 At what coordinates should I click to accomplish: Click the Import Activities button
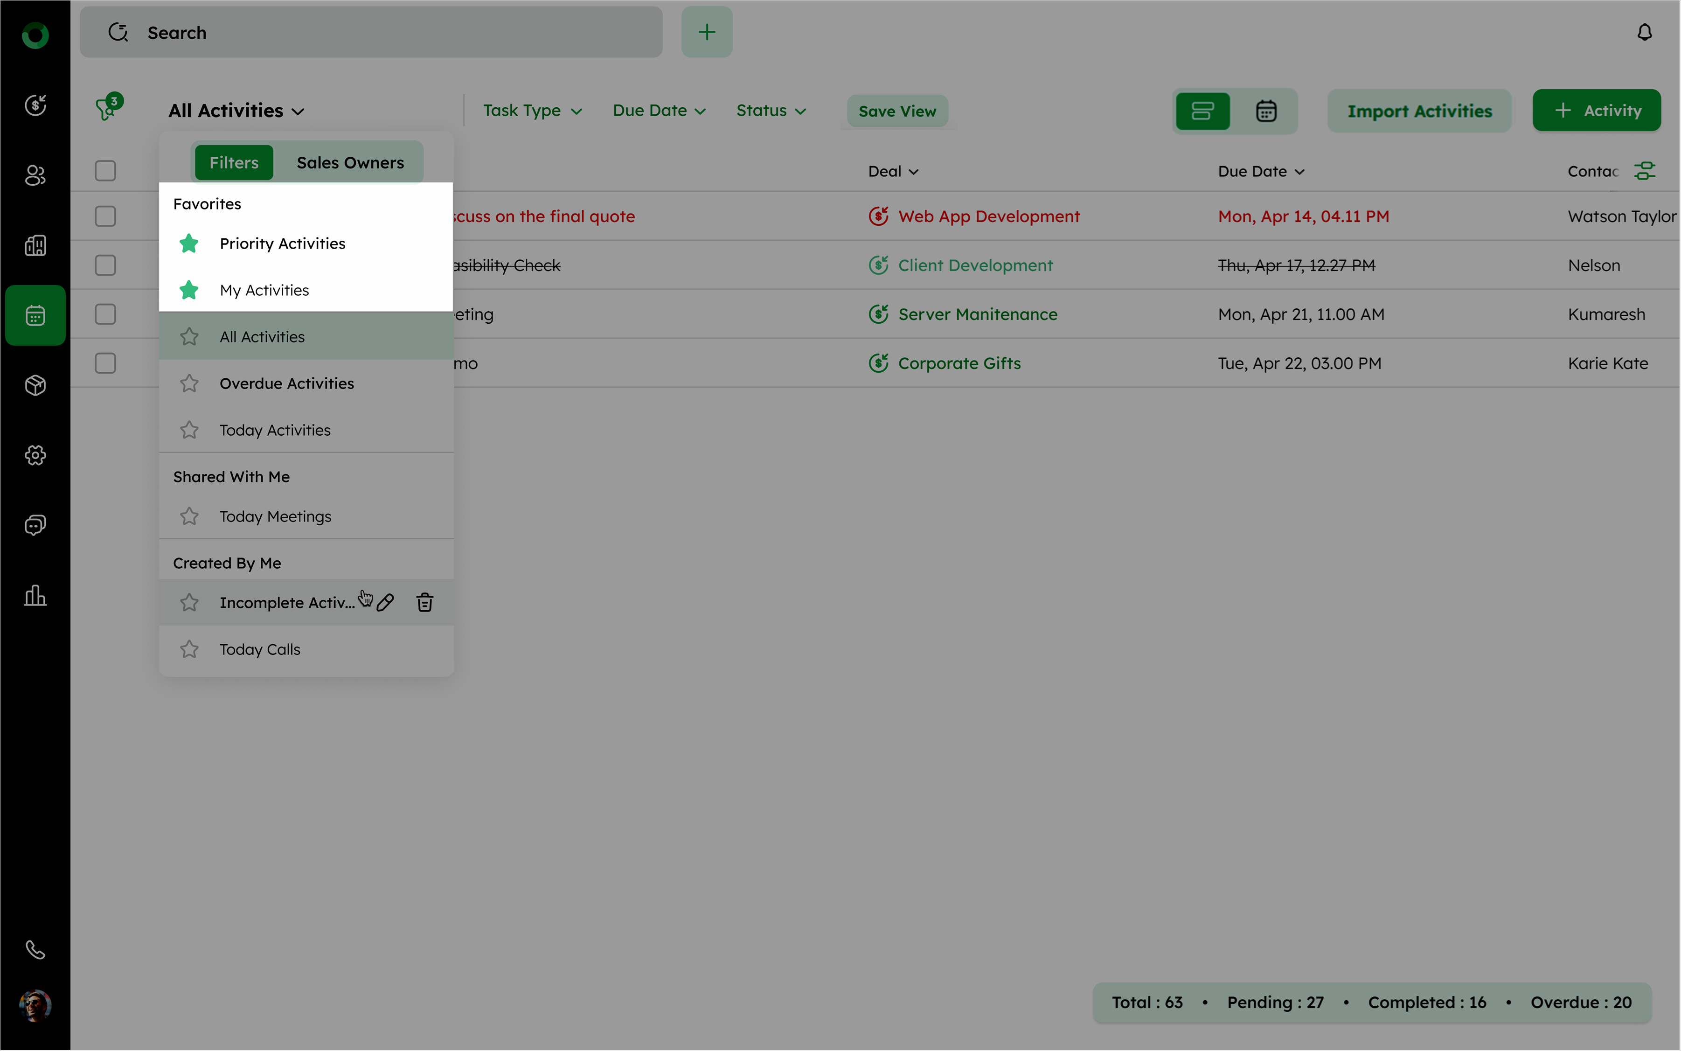[1419, 111]
